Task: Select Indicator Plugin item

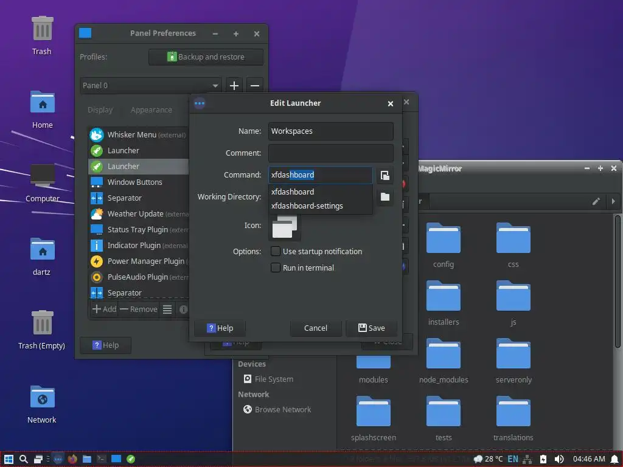Action: click(138, 246)
